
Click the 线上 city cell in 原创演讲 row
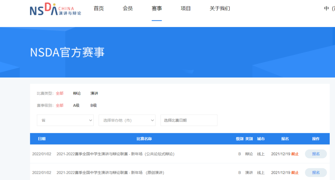261,173
